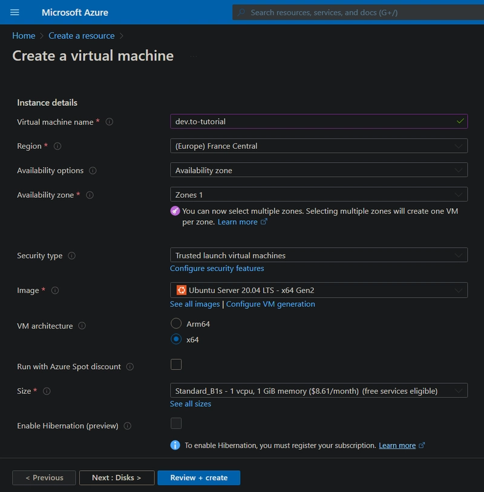Expand the Region dropdown
Screen dimensions: 484x492
coord(319,146)
